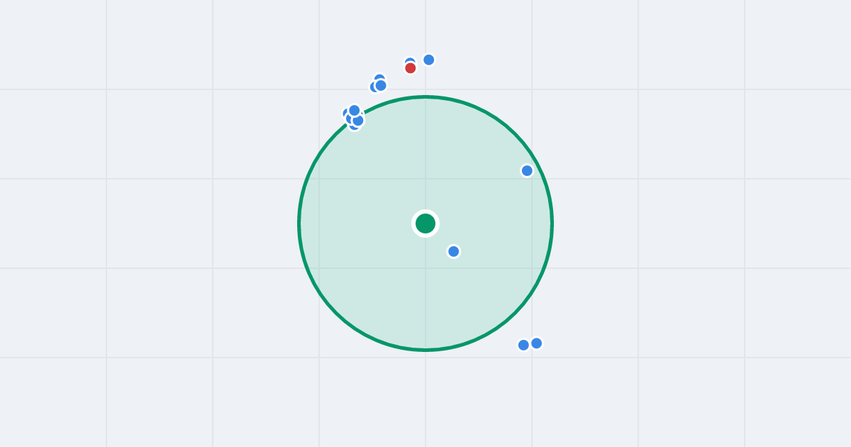
Task: Click the green center marker of the circle
Action: 425,223
